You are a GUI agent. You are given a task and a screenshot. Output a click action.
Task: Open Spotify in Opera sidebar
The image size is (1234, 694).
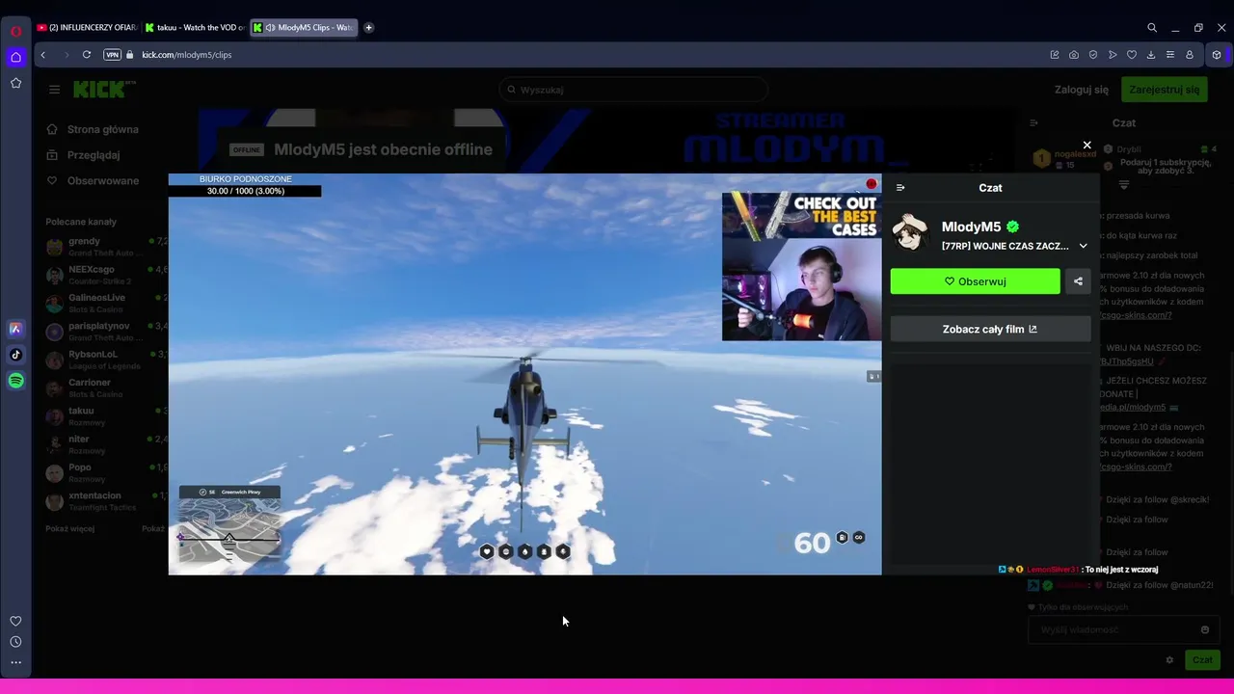point(15,381)
